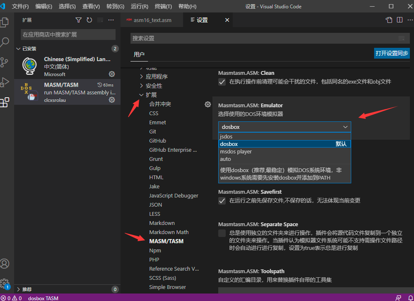Clear settings search filter icon

click(402, 39)
